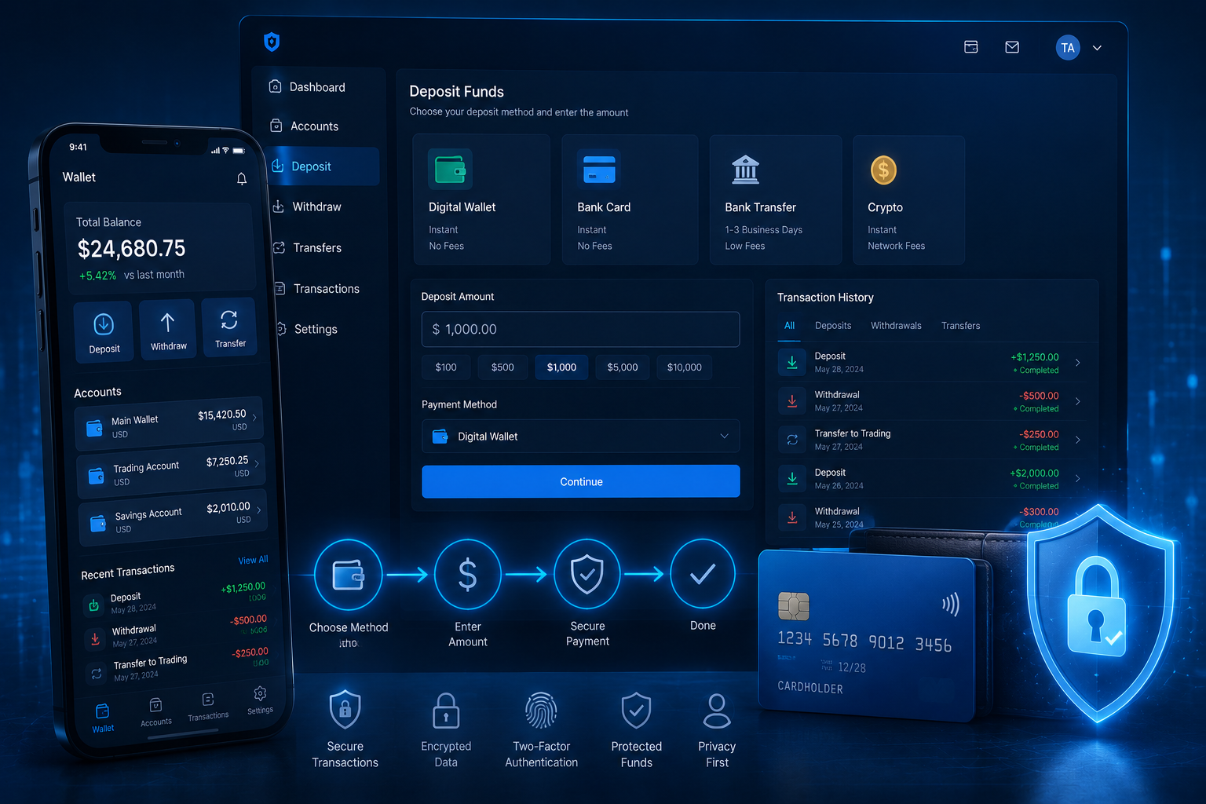Expand the May 28 Deposit row chevron
1206x804 pixels.
point(1078,363)
